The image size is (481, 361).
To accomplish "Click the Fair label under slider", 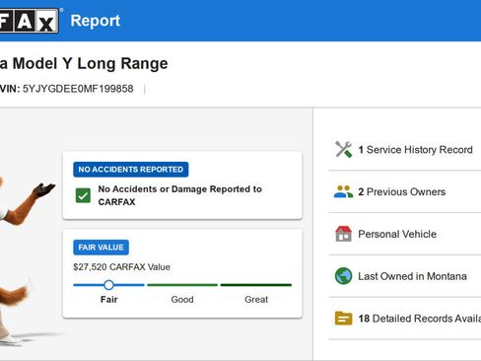I will [109, 300].
